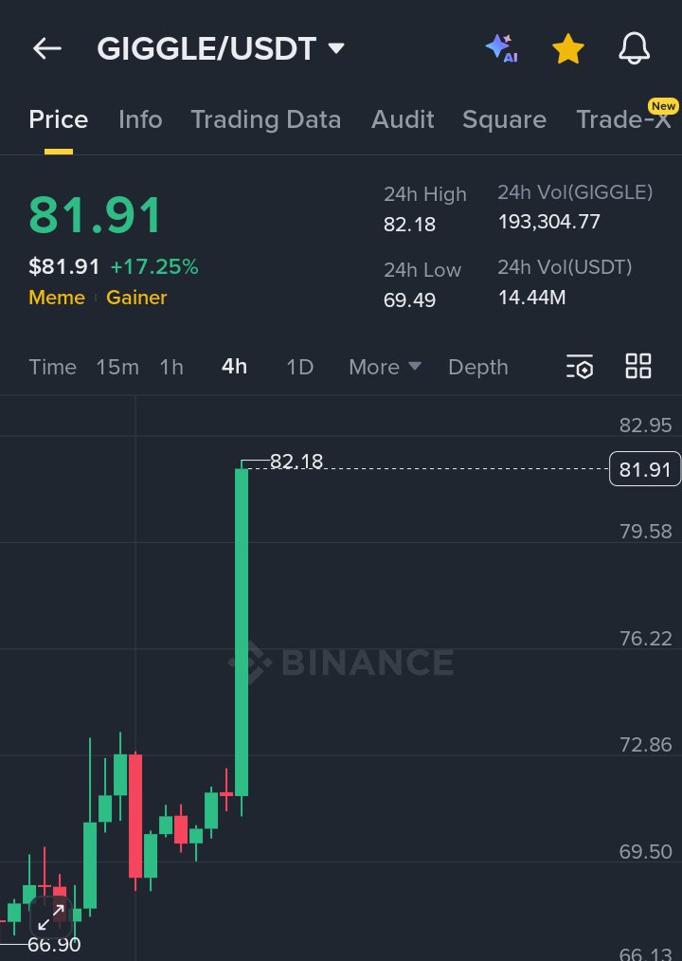Image resolution: width=682 pixels, height=961 pixels.
Task: Select the 15m chart interval
Action: coord(117,367)
